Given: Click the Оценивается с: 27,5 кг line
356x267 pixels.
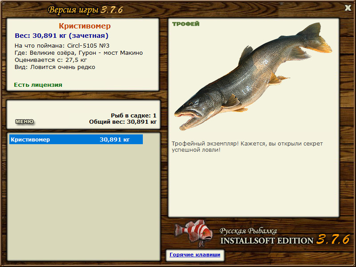Looking at the screenshot, I should [50, 60].
